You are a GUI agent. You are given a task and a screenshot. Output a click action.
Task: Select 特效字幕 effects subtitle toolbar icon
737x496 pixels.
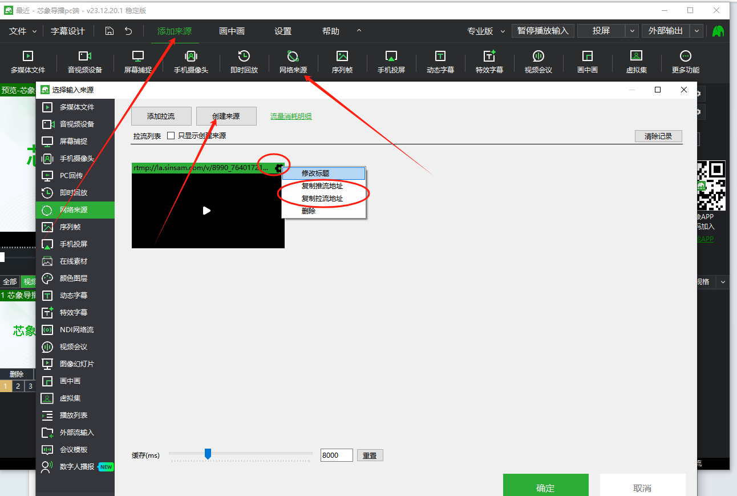[489, 62]
